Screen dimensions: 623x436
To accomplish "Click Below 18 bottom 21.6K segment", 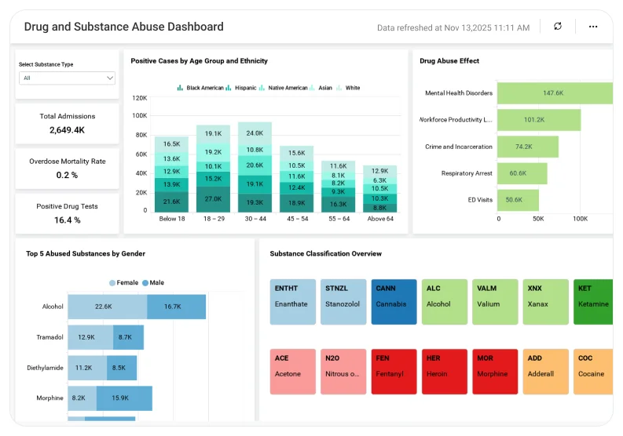I will coord(171,202).
